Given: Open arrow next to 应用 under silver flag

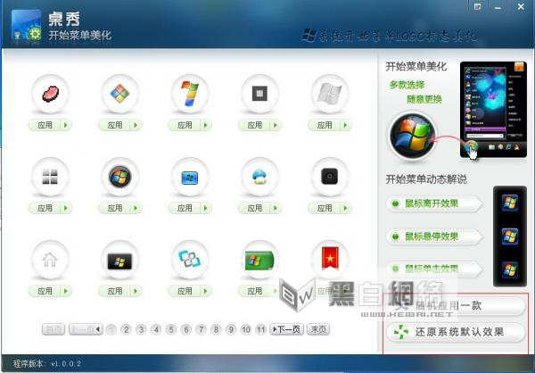Looking at the screenshot, I should point(346,125).
